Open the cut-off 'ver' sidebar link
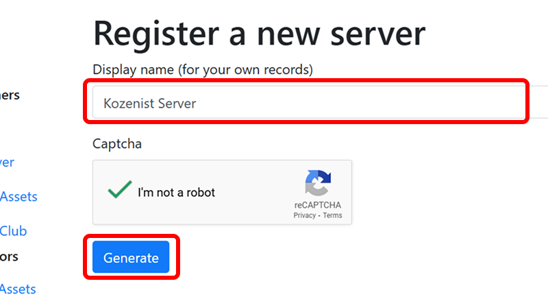Viewport: 548px width, 299px height. pos(7,163)
